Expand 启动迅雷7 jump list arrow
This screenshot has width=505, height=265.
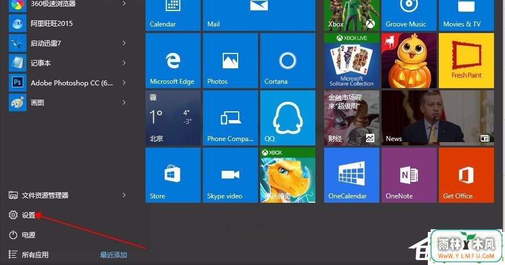124,43
